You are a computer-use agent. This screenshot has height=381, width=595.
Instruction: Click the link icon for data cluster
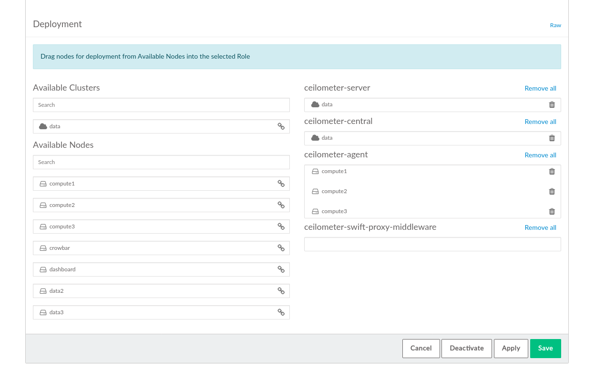click(281, 126)
